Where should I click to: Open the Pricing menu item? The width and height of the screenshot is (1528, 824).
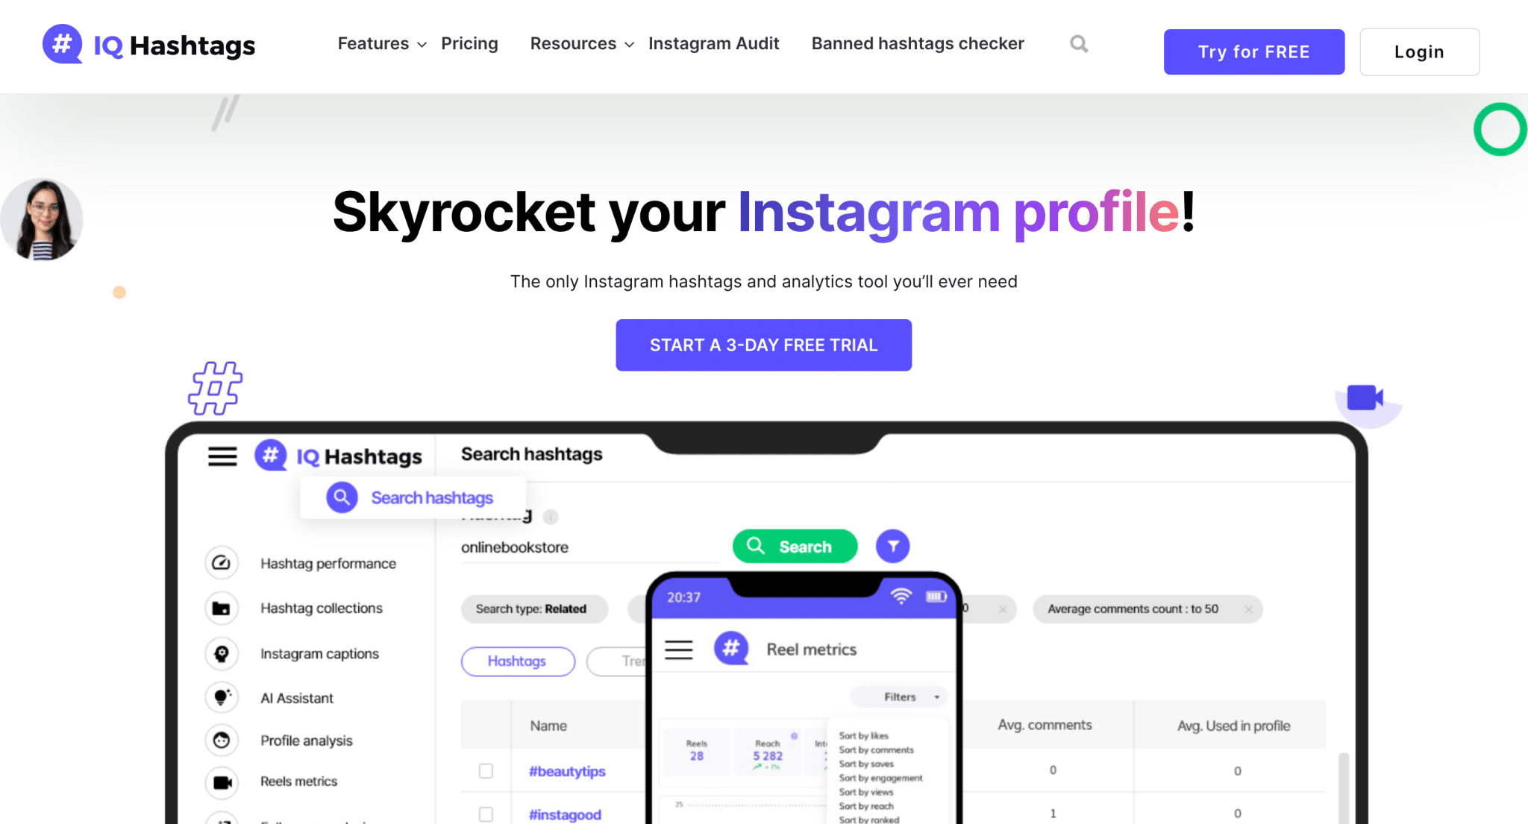pos(469,43)
